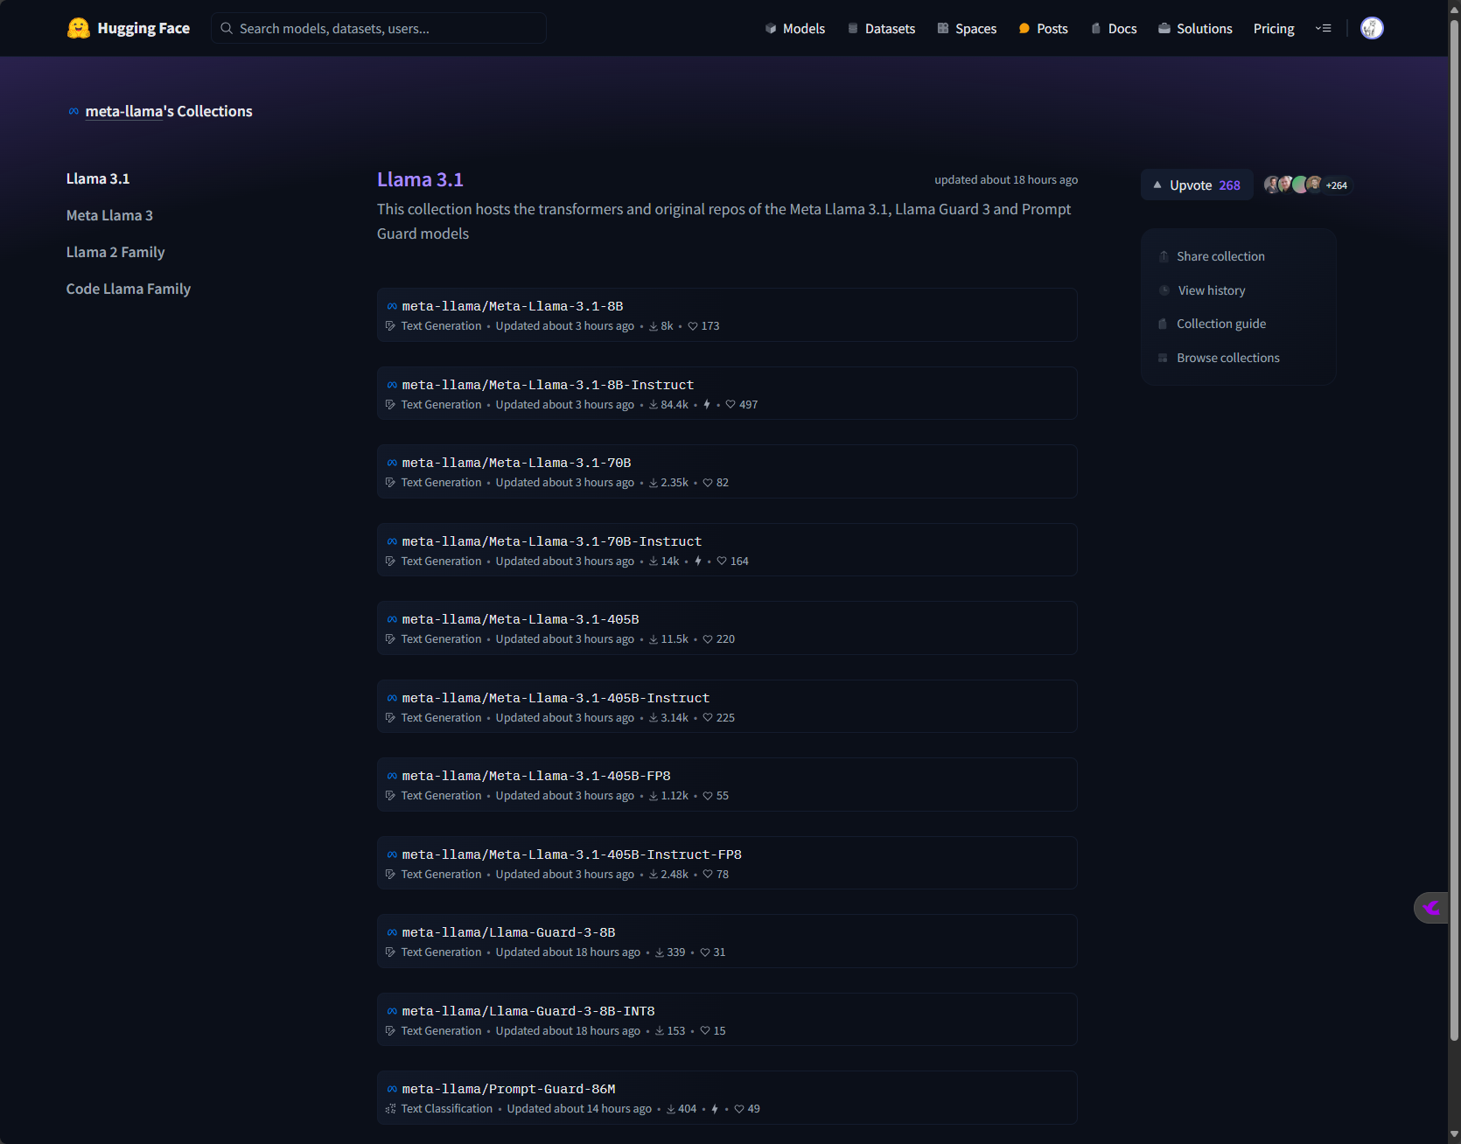
Task: Click the 'updated about 18 hours ago' text
Action: coord(1006,179)
